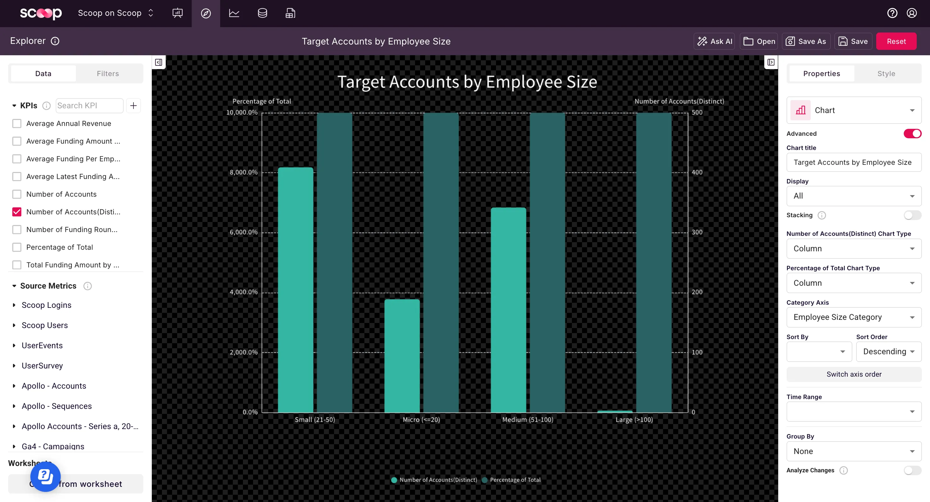Click the Reset button
Viewport: 930px width, 502px height.
pos(896,41)
